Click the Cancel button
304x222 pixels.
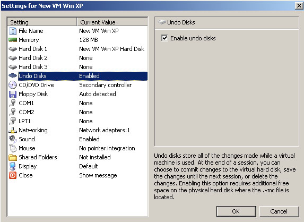(279, 211)
